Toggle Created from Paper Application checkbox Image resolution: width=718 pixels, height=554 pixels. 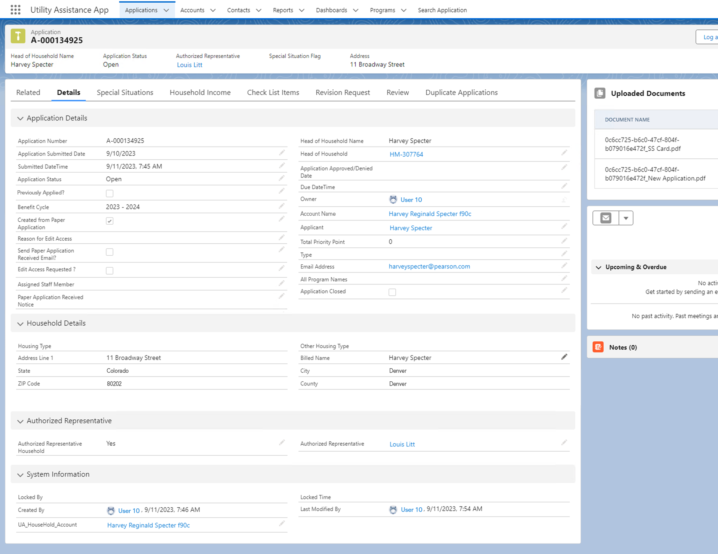[110, 221]
